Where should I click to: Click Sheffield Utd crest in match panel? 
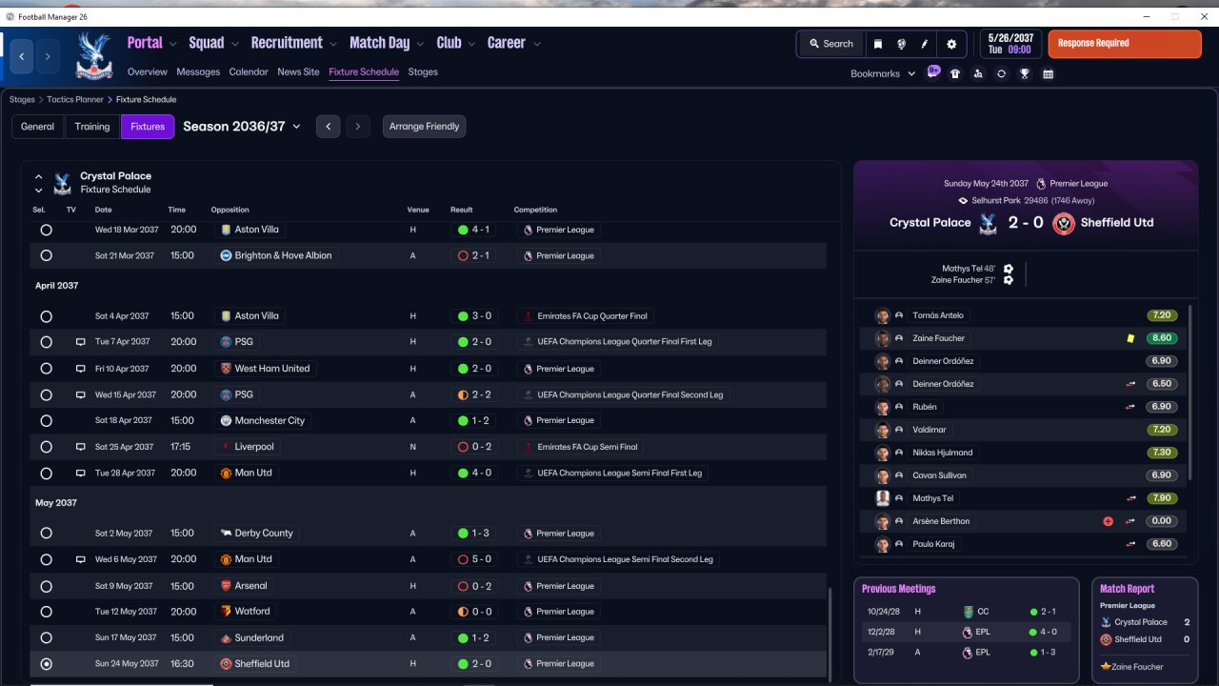coord(1064,223)
